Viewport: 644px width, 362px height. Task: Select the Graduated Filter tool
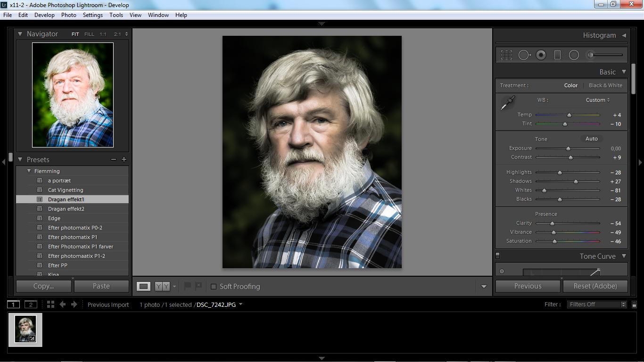pos(557,55)
